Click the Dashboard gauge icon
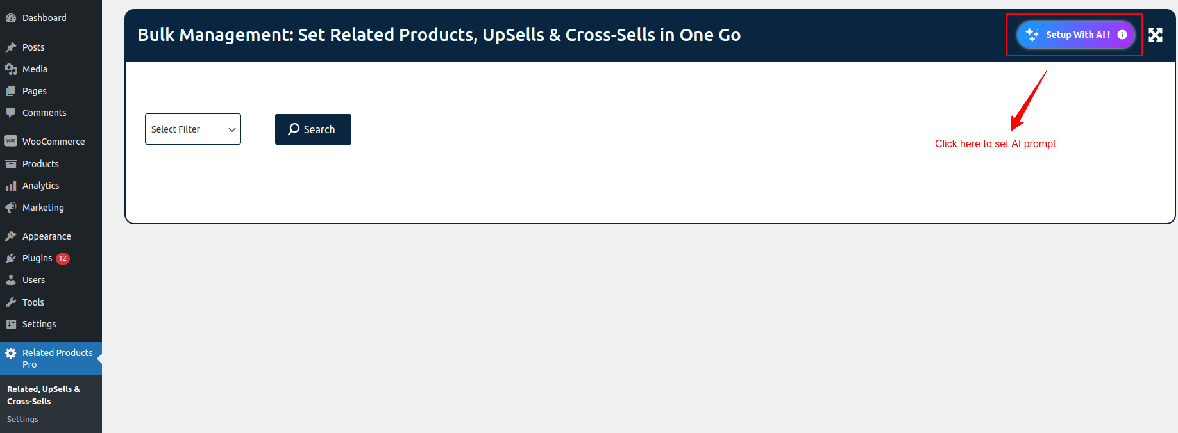1178x433 pixels. [x=11, y=18]
